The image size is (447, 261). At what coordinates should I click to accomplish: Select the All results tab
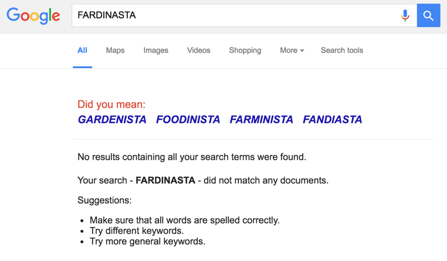coord(82,50)
